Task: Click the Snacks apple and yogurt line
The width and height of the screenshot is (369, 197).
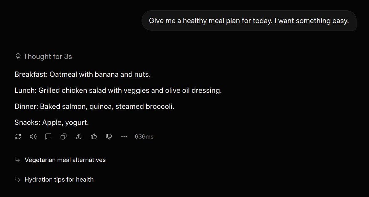Action: click(x=51, y=123)
